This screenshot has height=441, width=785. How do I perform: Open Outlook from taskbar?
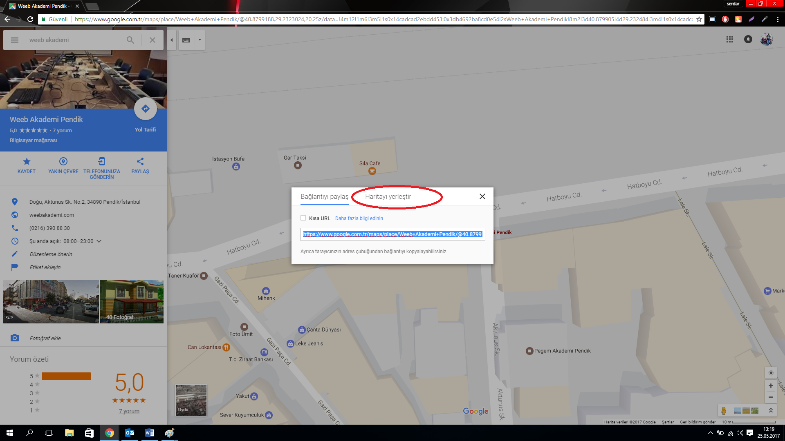(130, 433)
